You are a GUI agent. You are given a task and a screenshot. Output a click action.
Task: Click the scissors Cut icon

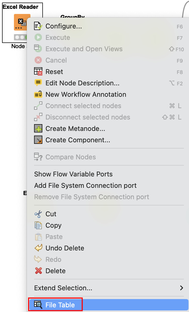38,214
